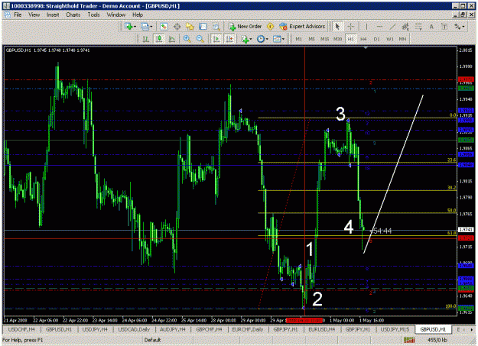Image resolution: width=478 pixels, height=346 pixels.
Task: Select the Equidistant Channel tool
Action: click(x=405, y=27)
